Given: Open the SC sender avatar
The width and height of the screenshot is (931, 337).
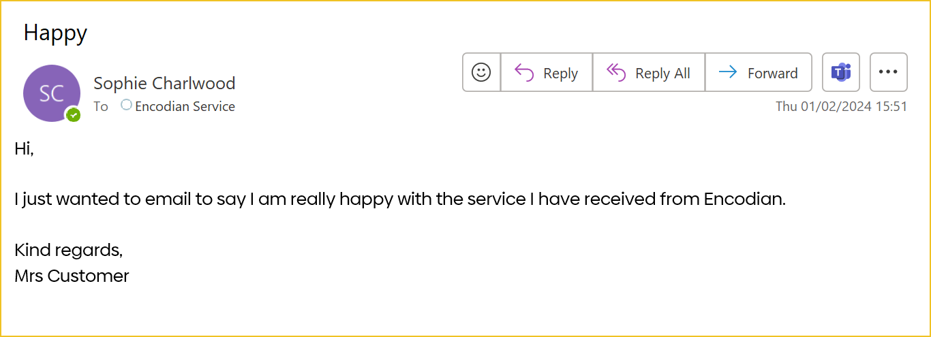Looking at the screenshot, I should pyautogui.click(x=52, y=93).
